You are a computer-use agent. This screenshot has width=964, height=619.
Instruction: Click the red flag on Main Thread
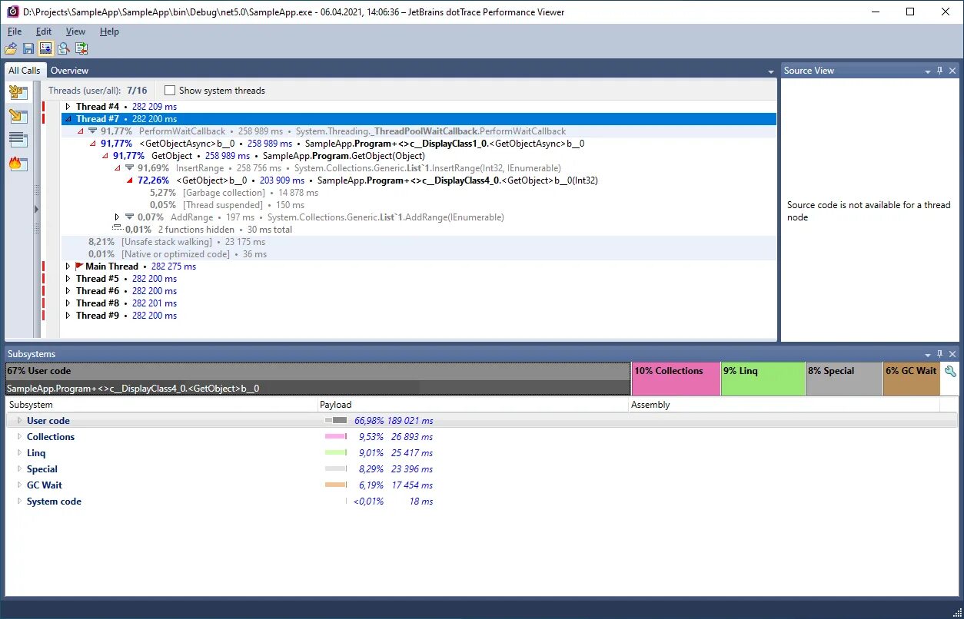click(79, 266)
